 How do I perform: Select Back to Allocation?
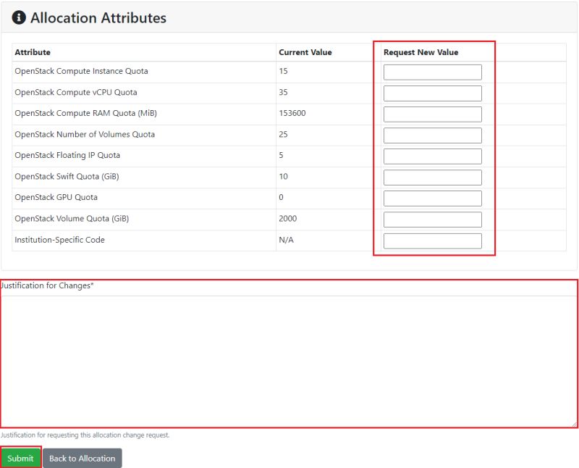tap(82, 458)
